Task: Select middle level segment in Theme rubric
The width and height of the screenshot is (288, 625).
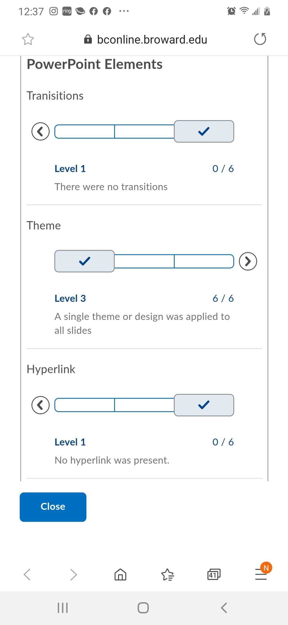Action: pyautogui.click(x=144, y=261)
